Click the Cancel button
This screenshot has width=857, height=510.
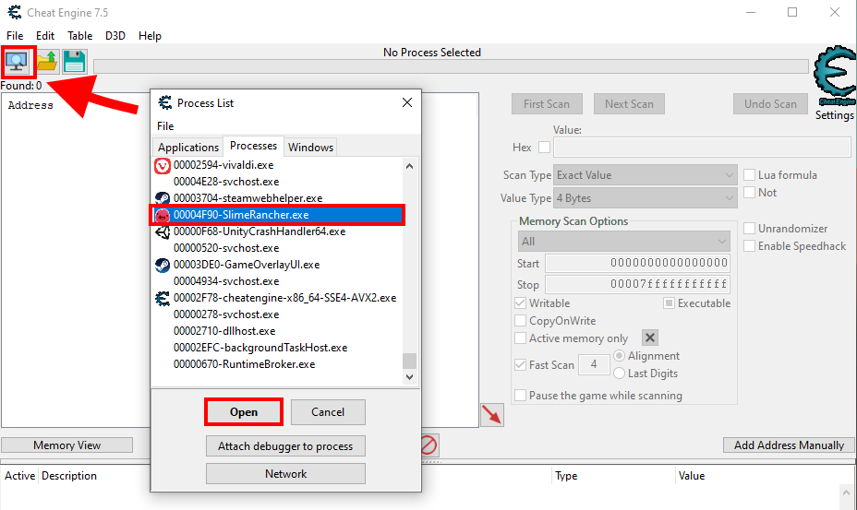click(328, 412)
